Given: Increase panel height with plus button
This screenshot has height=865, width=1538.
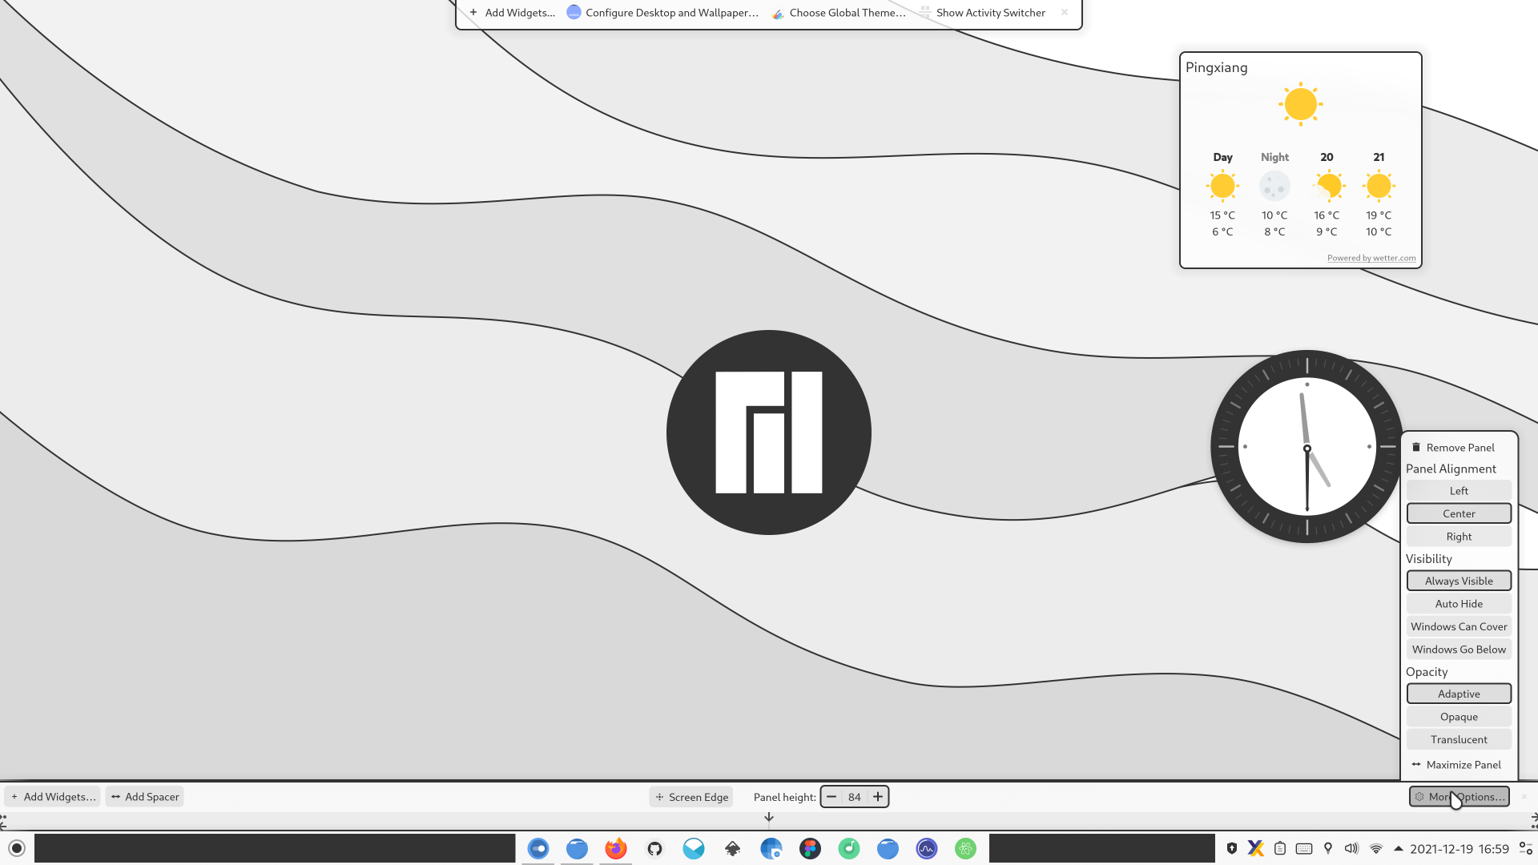Looking at the screenshot, I should (878, 797).
